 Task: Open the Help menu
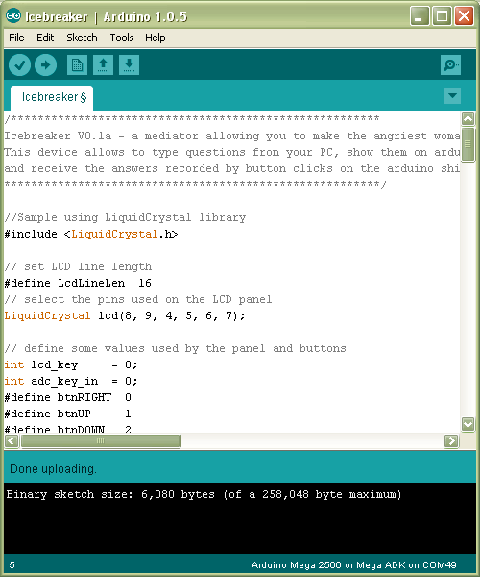pyautogui.click(x=155, y=38)
